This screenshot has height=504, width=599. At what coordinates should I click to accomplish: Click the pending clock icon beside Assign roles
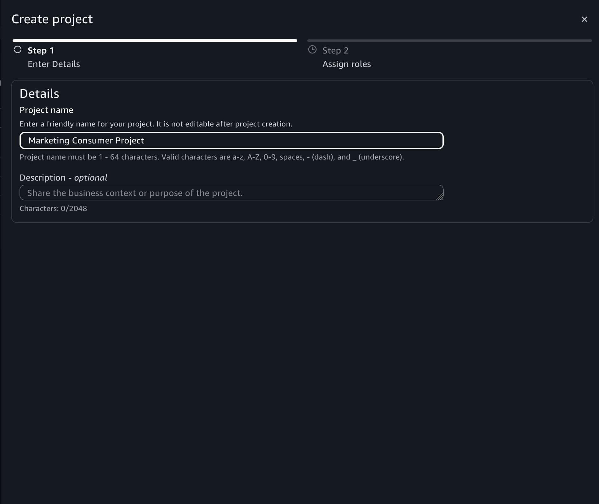point(312,50)
